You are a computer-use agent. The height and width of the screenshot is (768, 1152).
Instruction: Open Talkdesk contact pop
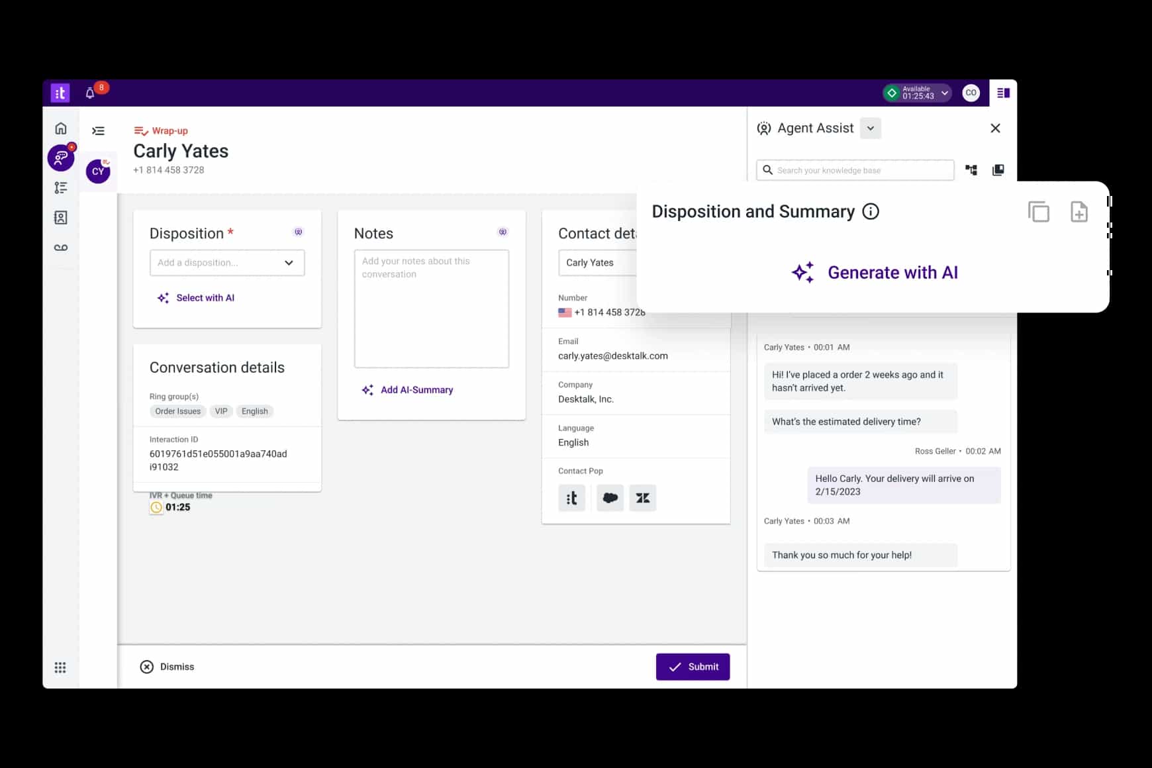(572, 498)
